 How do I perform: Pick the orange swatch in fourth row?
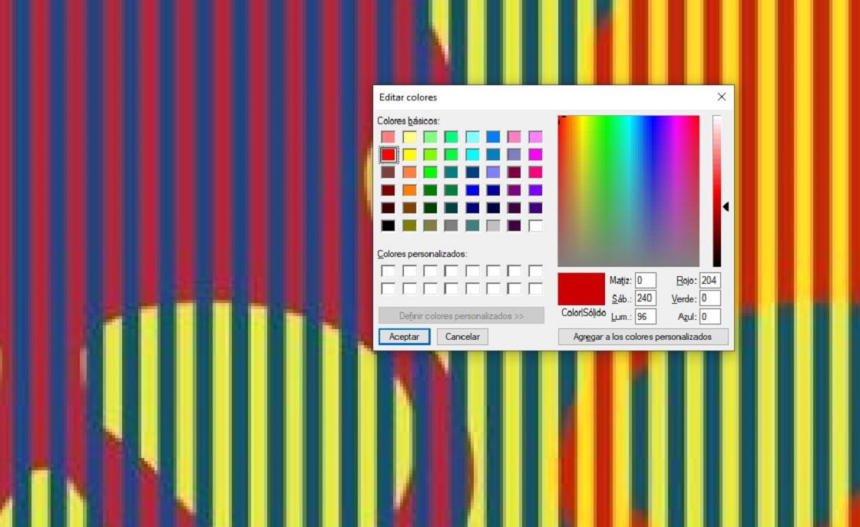[x=410, y=190]
